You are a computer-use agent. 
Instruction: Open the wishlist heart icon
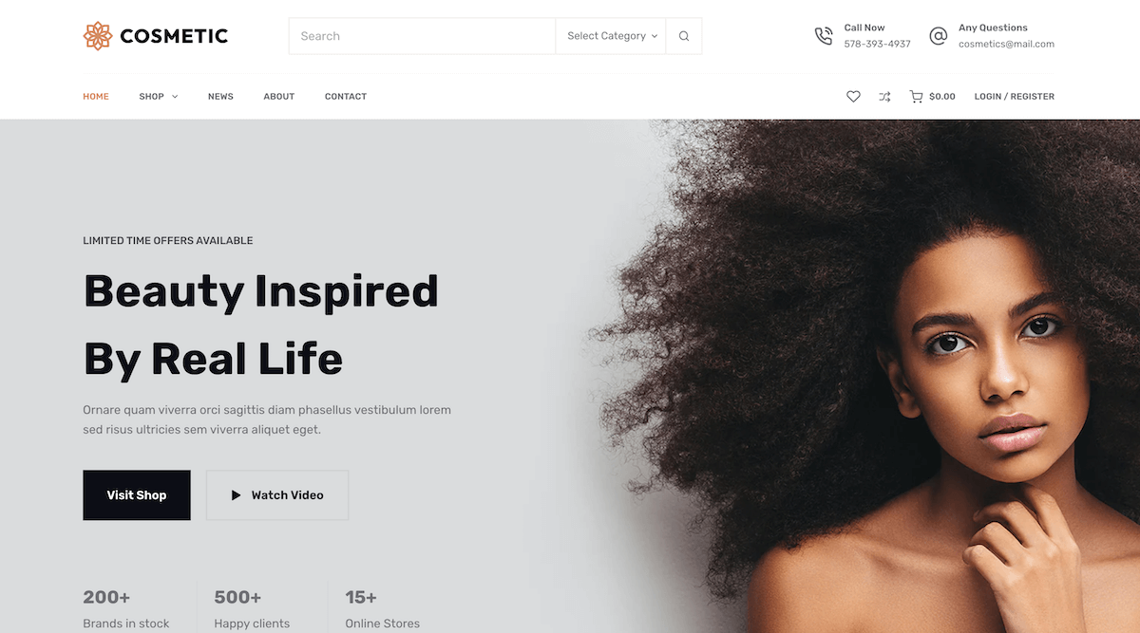[x=853, y=96]
